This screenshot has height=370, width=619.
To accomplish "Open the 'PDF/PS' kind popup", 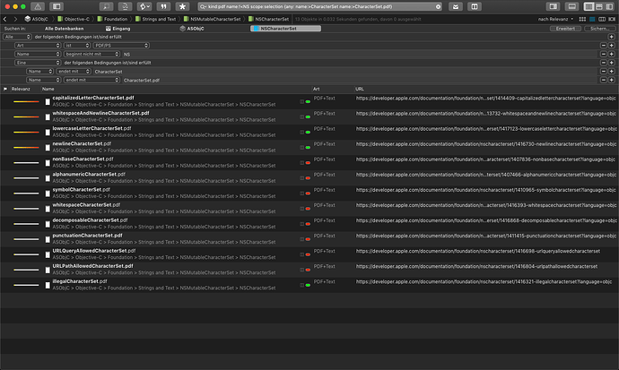I will (x=121, y=46).
